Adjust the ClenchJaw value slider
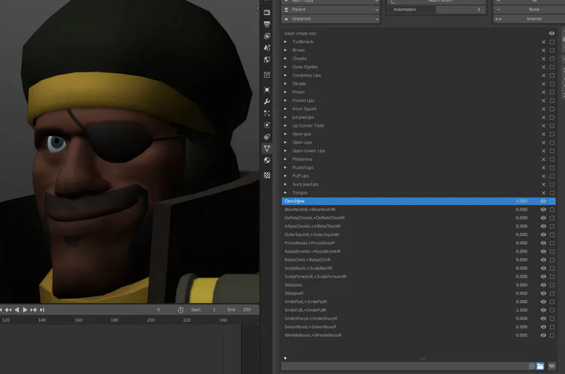Screen dimensions: 565x374 (521, 201)
